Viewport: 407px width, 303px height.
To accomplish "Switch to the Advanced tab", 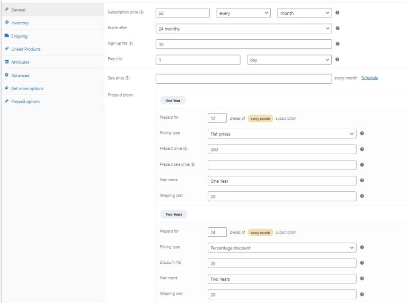I will [52, 75].
